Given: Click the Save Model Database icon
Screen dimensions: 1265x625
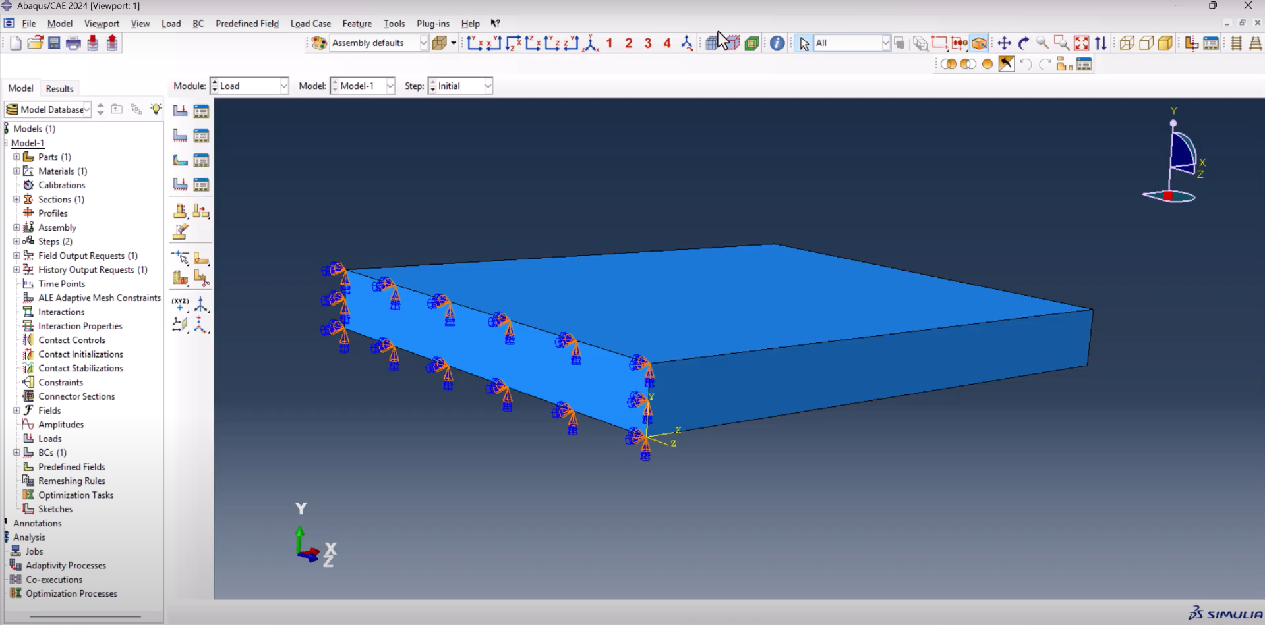Looking at the screenshot, I should coord(54,43).
